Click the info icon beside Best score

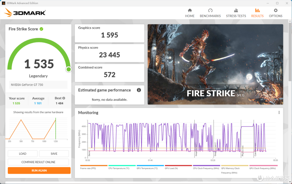[x=64, y=98]
